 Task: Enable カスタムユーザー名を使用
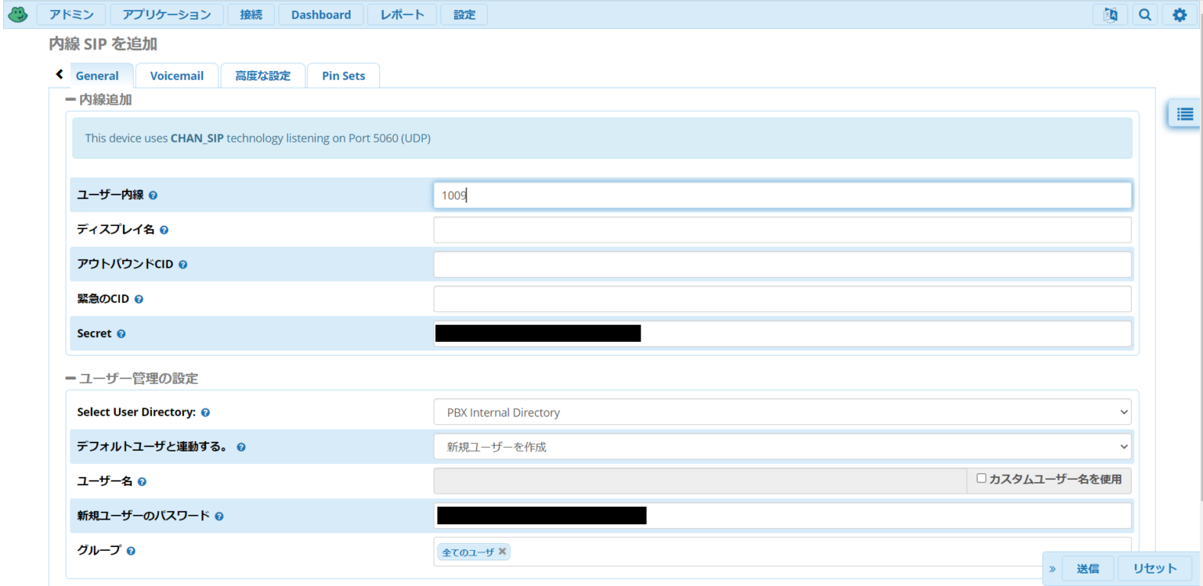point(982,477)
